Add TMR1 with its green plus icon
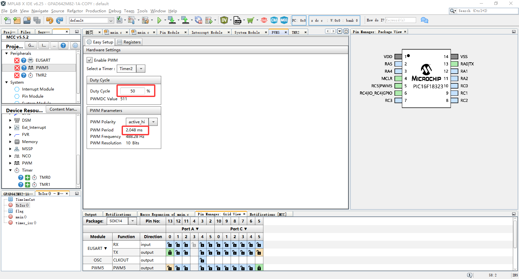 point(28,185)
